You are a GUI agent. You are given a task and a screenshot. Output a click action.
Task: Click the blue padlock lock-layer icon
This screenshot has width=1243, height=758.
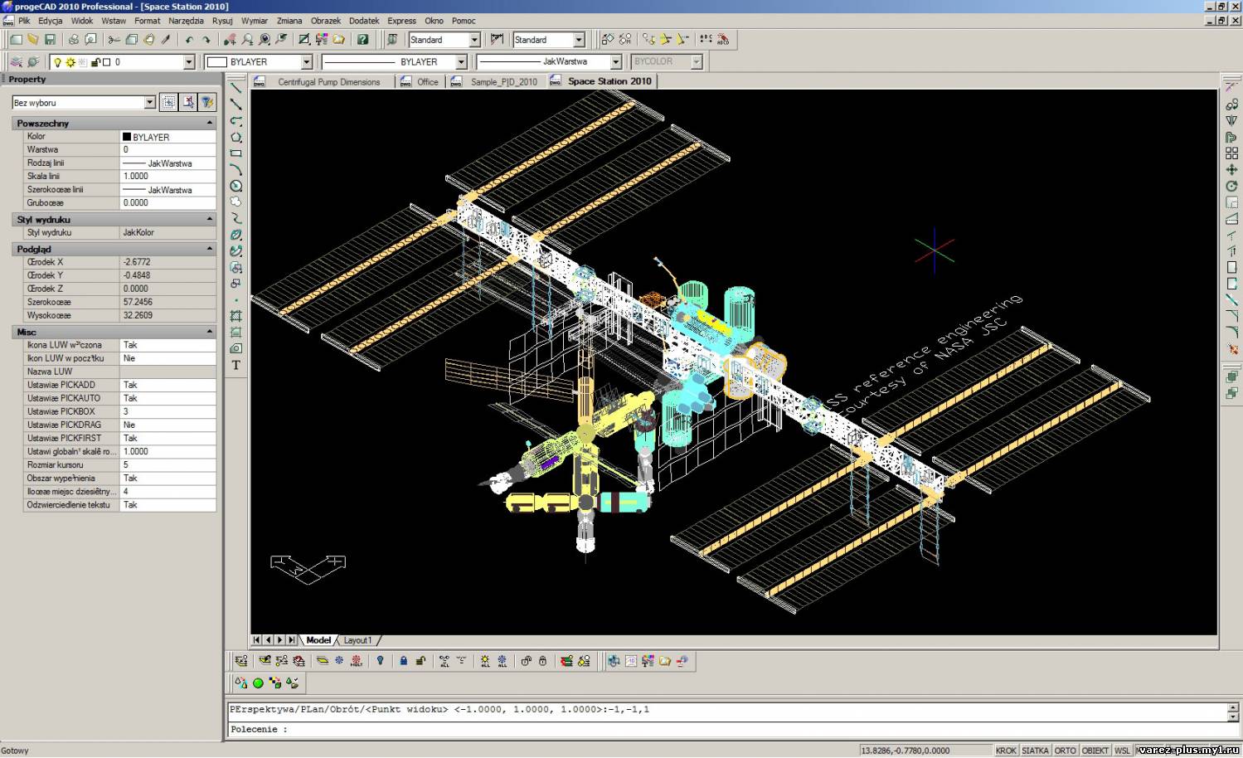click(x=403, y=661)
